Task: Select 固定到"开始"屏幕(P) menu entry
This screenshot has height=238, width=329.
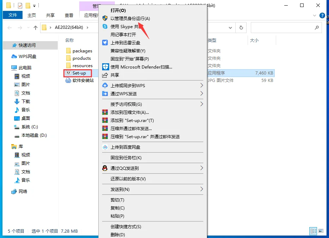Action: 130,59
